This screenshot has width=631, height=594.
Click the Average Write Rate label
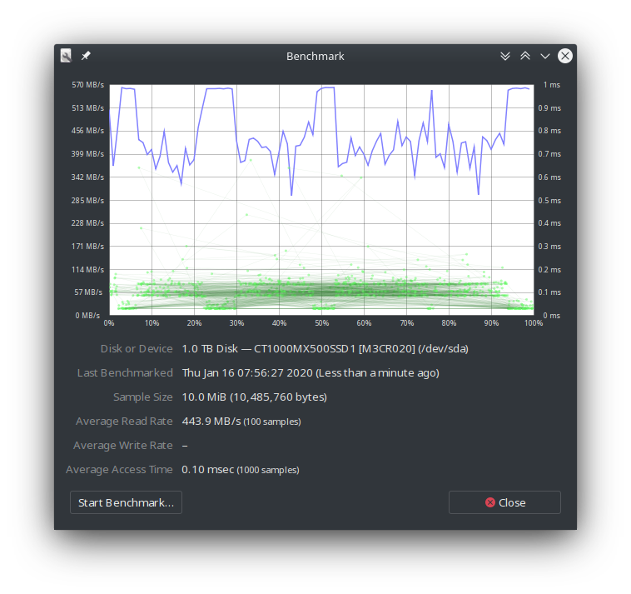(x=123, y=446)
